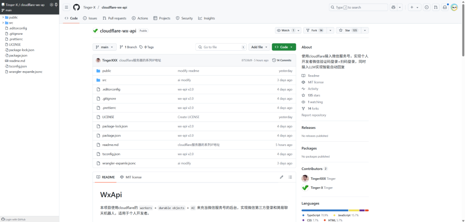Open Watch options dropdown arrow

pyautogui.click(x=299, y=30)
